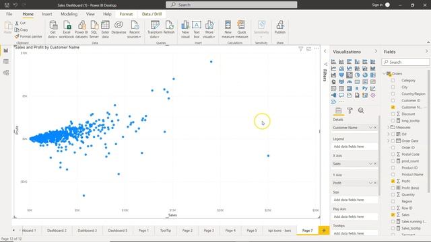The width and height of the screenshot is (431, 242).
Task: Switch to Model view in sidebar
Action: 6,73
